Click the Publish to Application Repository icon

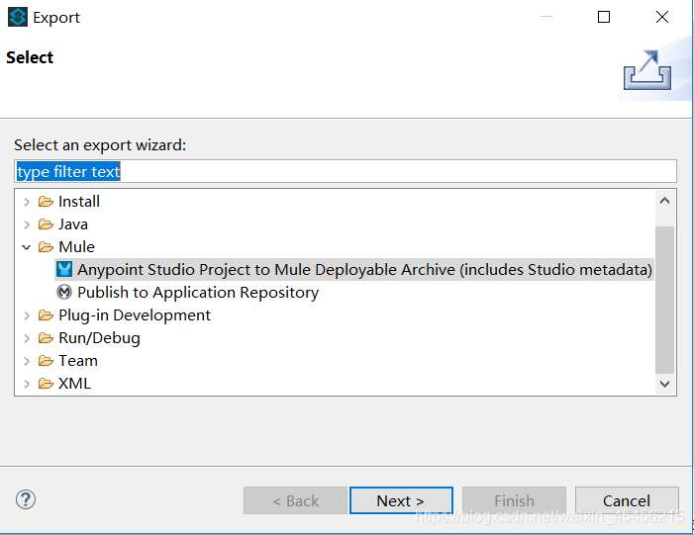coord(64,292)
